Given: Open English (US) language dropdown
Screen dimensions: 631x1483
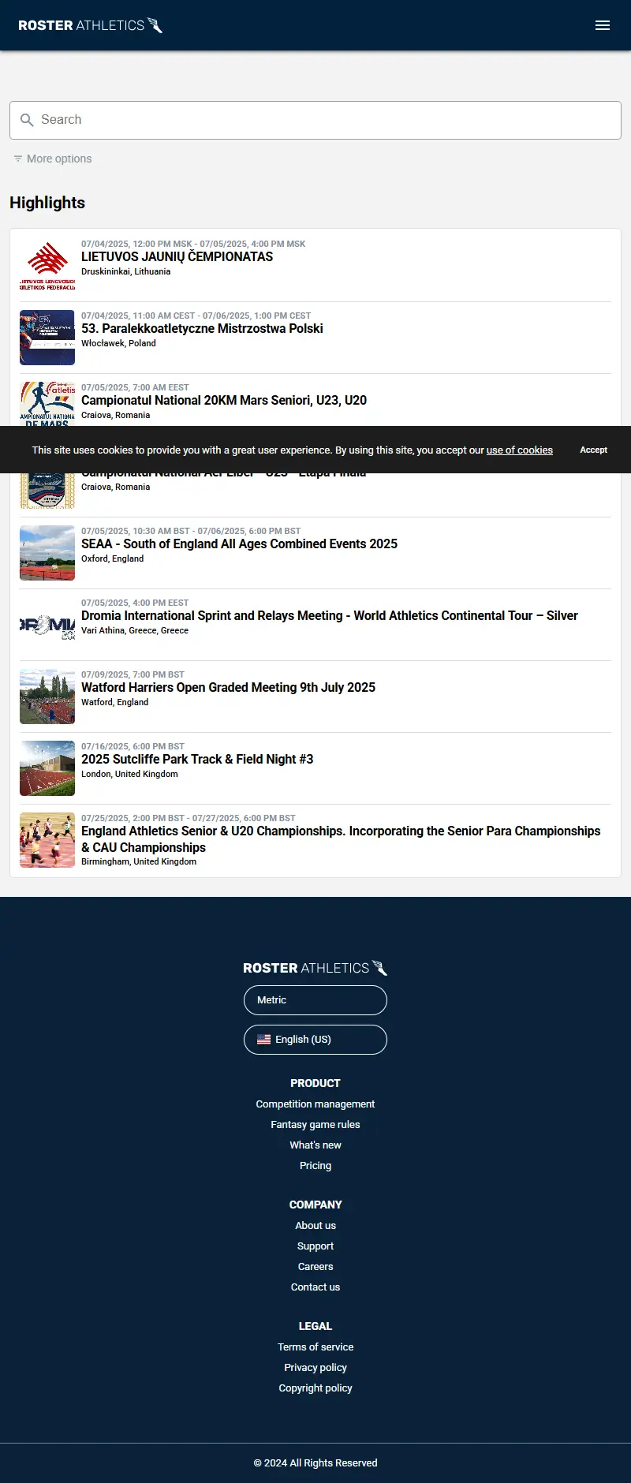Looking at the screenshot, I should (x=315, y=1040).
